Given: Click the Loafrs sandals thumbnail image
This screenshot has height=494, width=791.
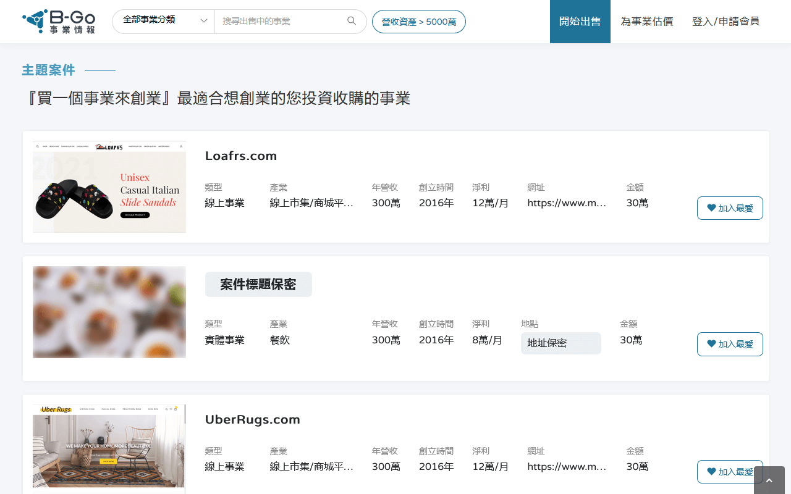Looking at the screenshot, I should click(x=109, y=187).
